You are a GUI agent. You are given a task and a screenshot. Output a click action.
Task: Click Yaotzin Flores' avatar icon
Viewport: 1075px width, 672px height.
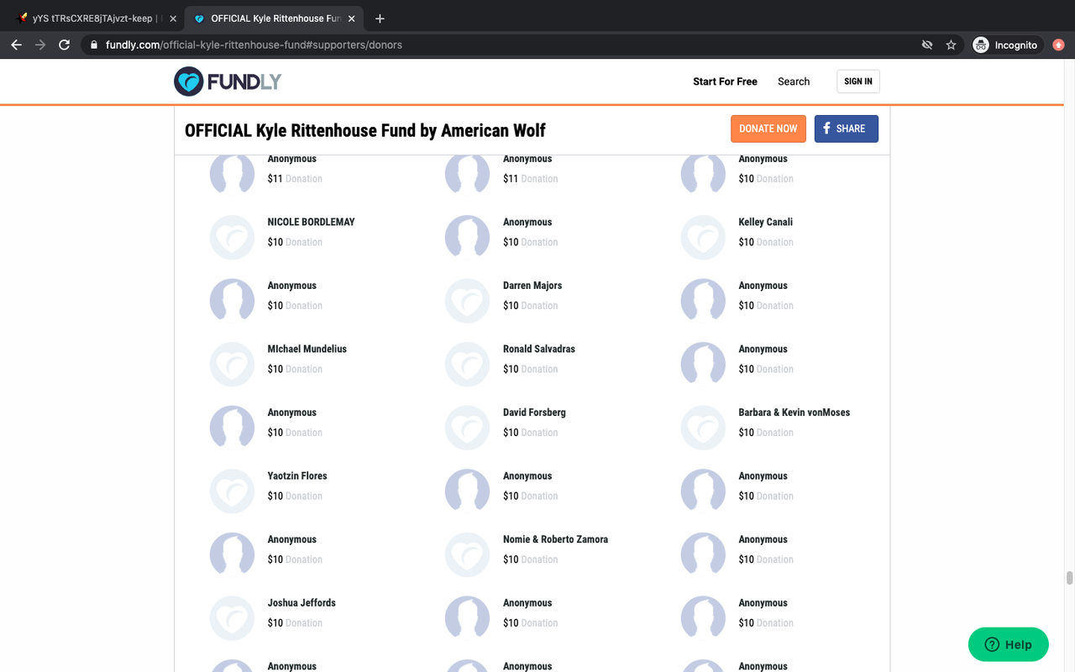(232, 491)
